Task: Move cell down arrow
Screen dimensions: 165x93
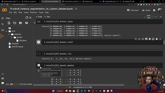Action: (x=139, y=39)
